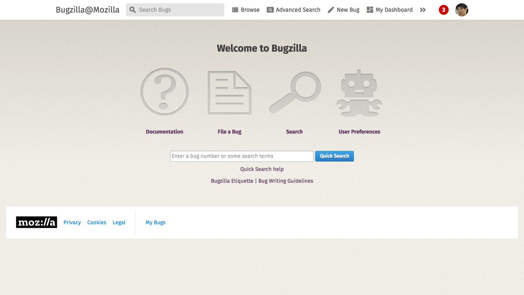Go to My Dashboard

[390, 10]
